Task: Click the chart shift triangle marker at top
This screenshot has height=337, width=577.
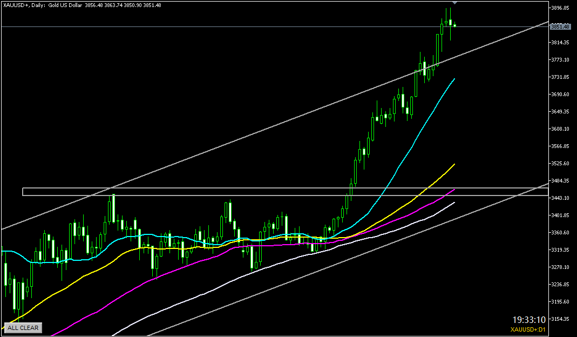Action: [x=454, y=3]
